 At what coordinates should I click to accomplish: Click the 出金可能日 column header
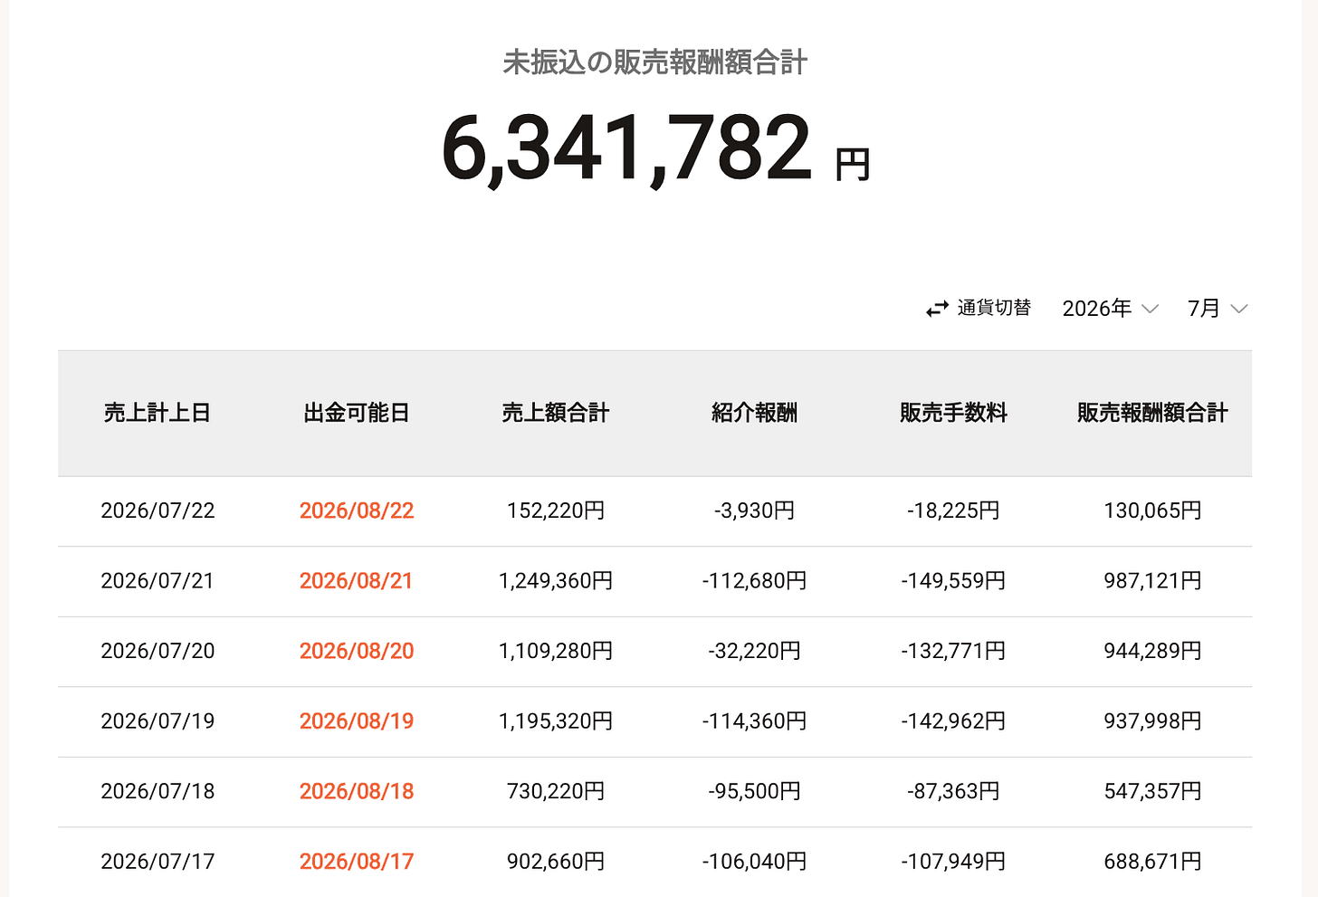coord(357,413)
